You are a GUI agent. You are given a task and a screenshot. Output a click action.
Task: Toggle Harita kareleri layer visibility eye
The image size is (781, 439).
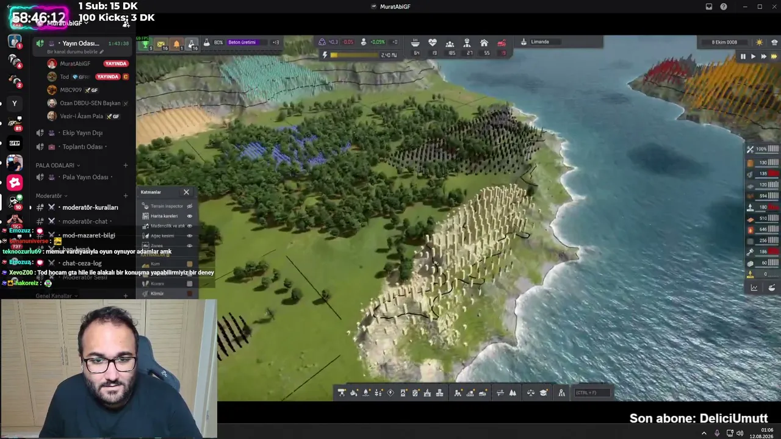coord(189,216)
